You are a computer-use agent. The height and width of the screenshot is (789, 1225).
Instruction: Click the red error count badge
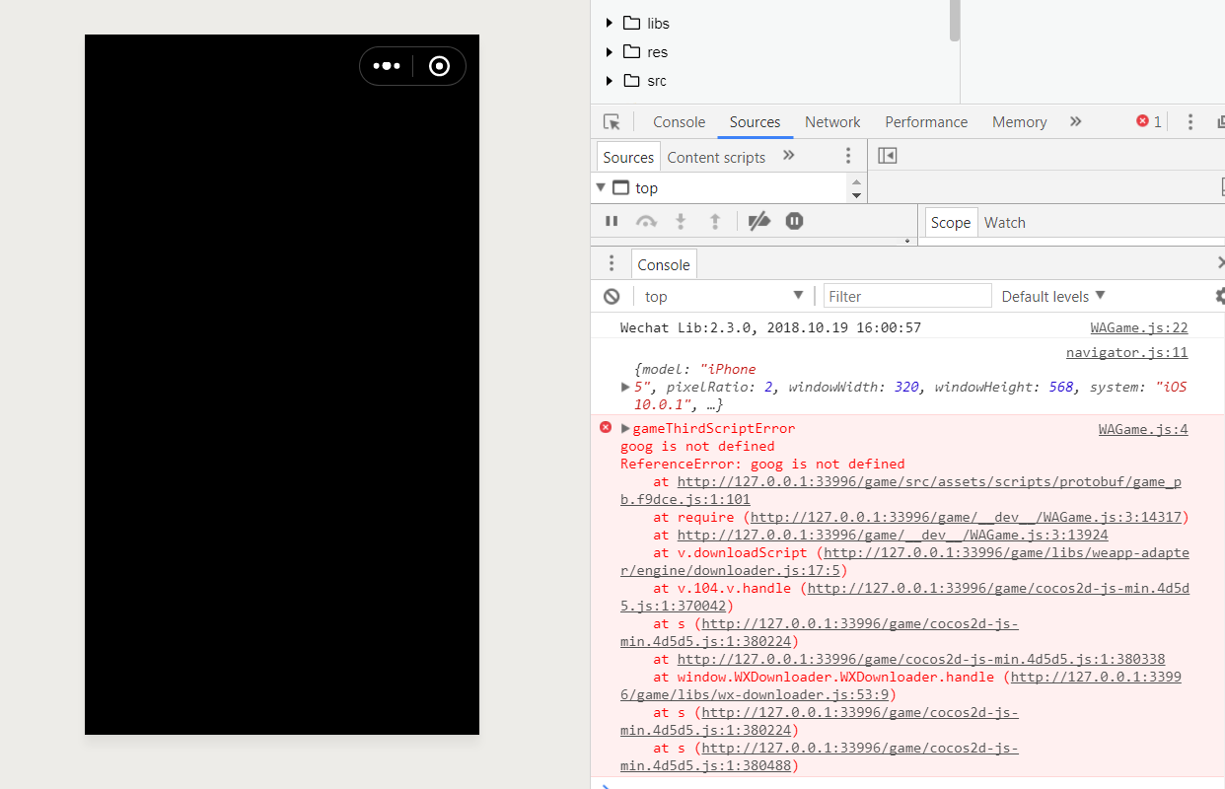tap(1149, 121)
